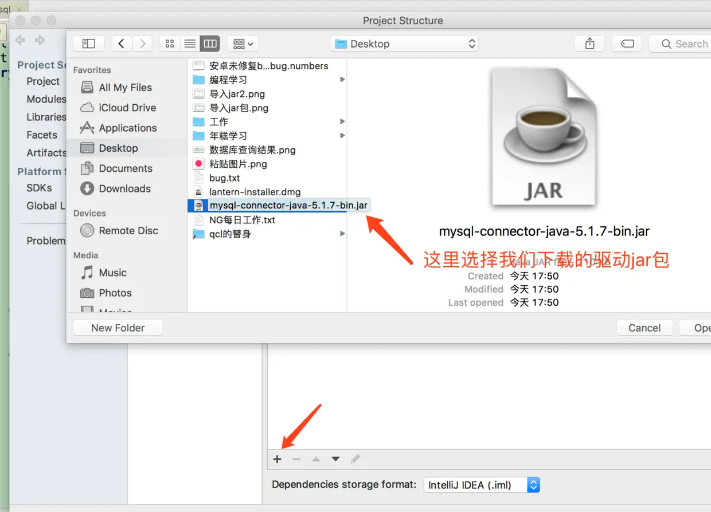Click the New Folder button
This screenshot has width=711, height=512.
pos(118,327)
